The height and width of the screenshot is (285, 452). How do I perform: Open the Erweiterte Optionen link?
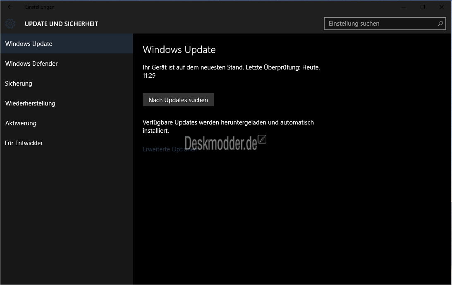coord(170,149)
